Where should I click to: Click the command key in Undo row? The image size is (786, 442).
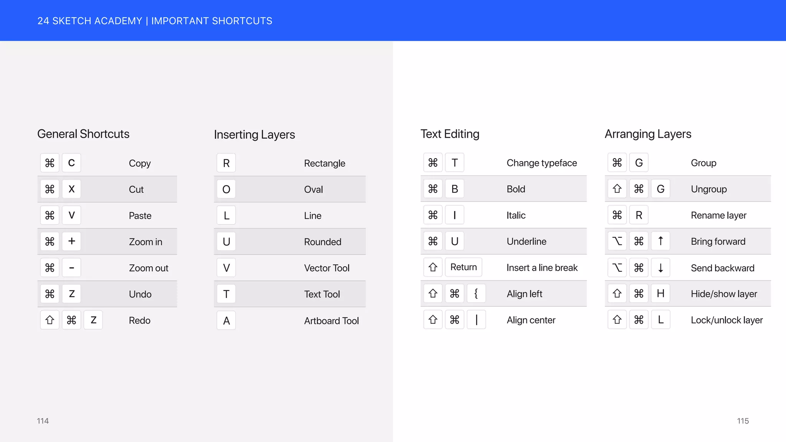pos(50,294)
